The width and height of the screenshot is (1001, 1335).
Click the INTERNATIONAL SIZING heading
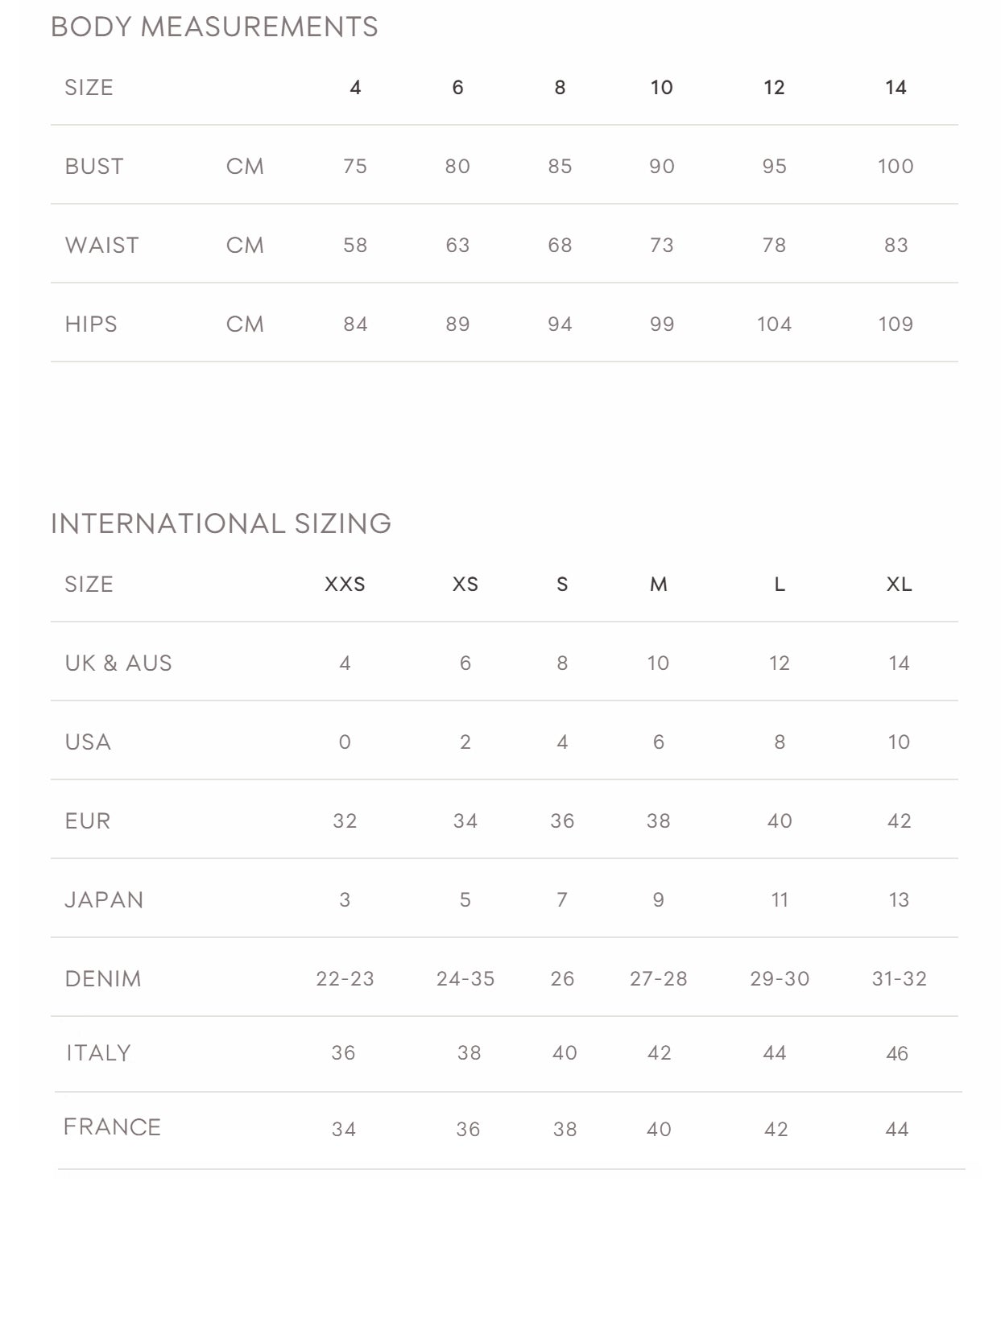click(221, 523)
